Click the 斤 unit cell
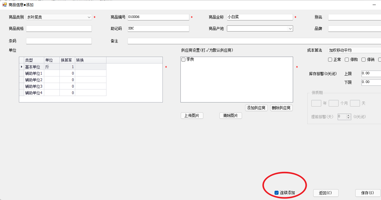 point(52,67)
